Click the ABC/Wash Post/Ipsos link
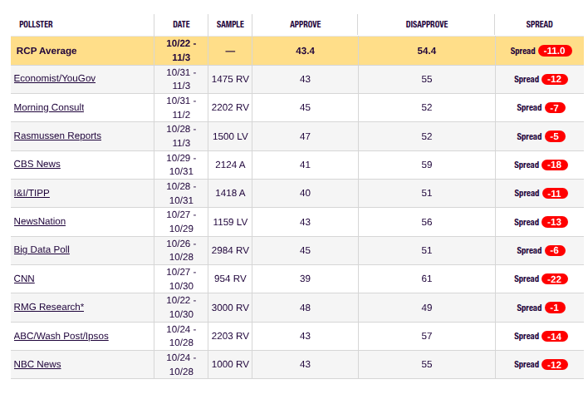 pos(61,336)
